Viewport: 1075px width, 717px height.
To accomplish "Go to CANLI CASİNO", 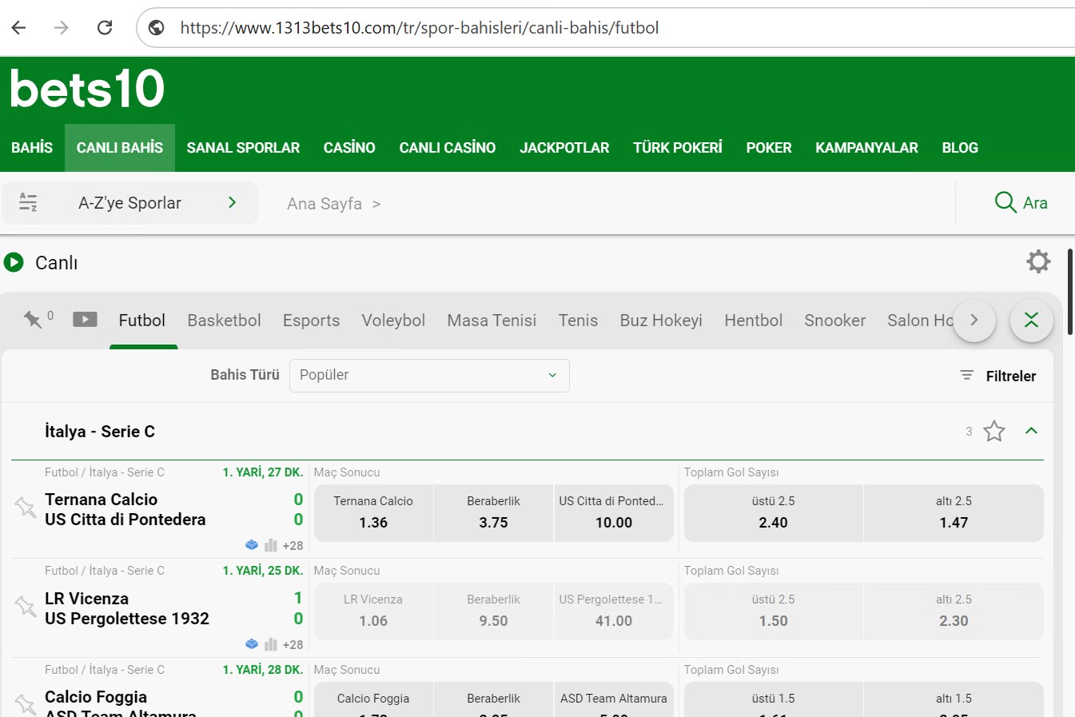I will pyautogui.click(x=448, y=148).
